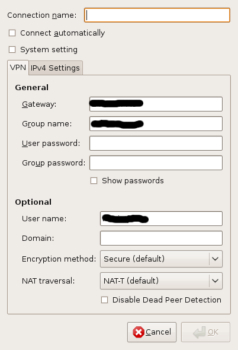The width and height of the screenshot is (238, 350).
Task: Click the NAT traversal dropdown arrow
Action: [216, 281]
